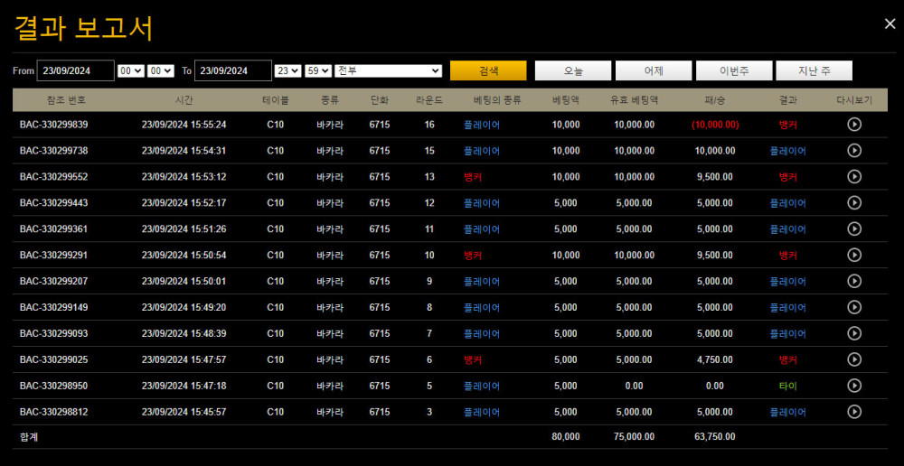Screen dimensions: 904x466
Task: Expand the From minute dropdown
Action: [x=161, y=71]
